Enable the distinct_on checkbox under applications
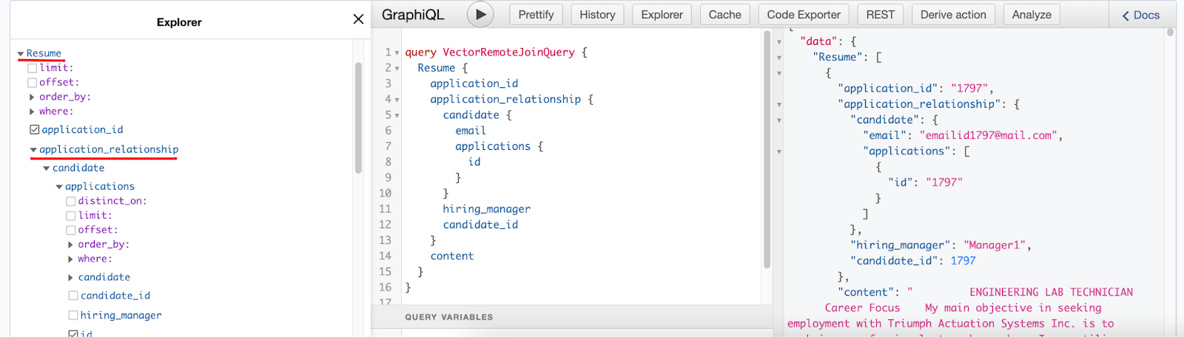The image size is (1184, 337). 71,201
